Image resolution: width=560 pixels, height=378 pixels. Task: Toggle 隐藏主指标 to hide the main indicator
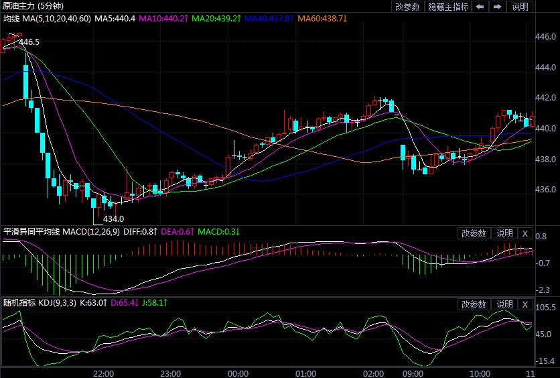(x=447, y=7)
